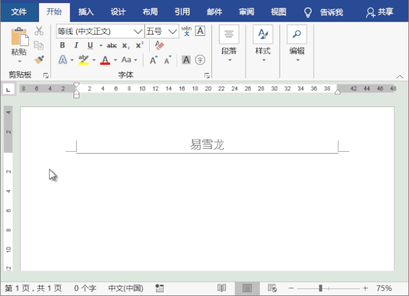Apply strikethrough with the abc icon
Image resolution: width=409 pixels, height=296 pixels.
click(x=111, y=45)
